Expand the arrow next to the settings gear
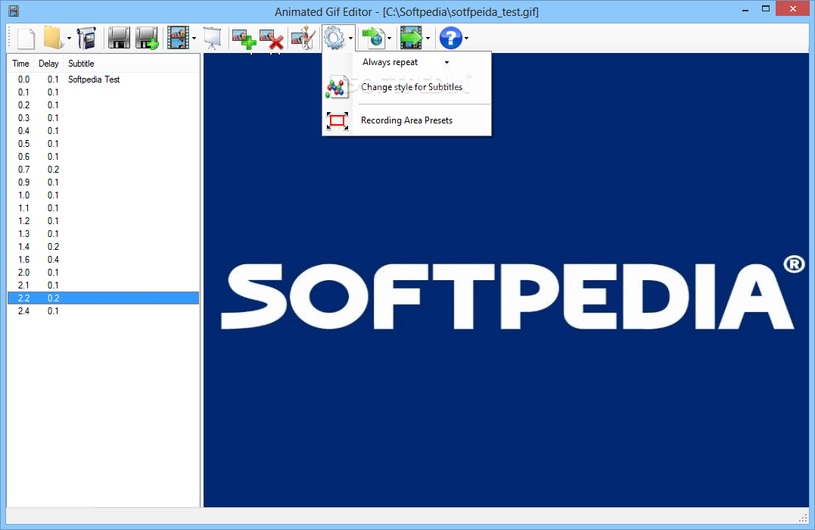 [351, 38]
